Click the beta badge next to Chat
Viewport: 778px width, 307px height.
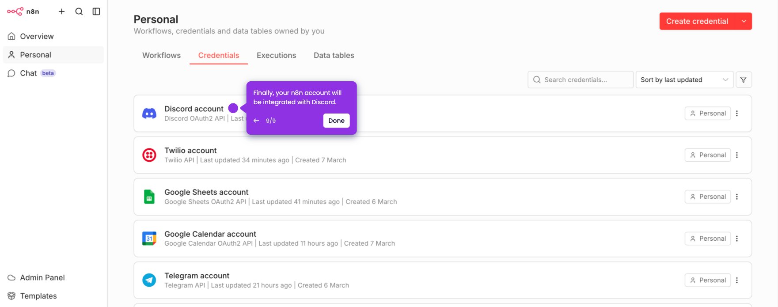click(48, 73)
